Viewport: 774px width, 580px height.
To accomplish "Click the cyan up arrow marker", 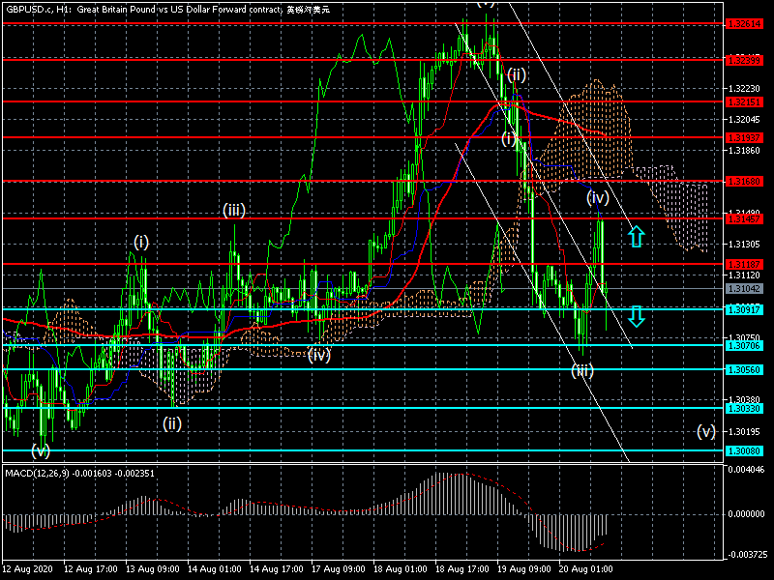I will (636, 235).
